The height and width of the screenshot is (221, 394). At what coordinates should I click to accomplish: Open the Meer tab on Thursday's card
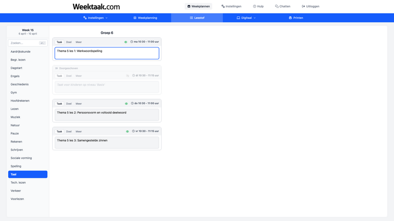79,104
